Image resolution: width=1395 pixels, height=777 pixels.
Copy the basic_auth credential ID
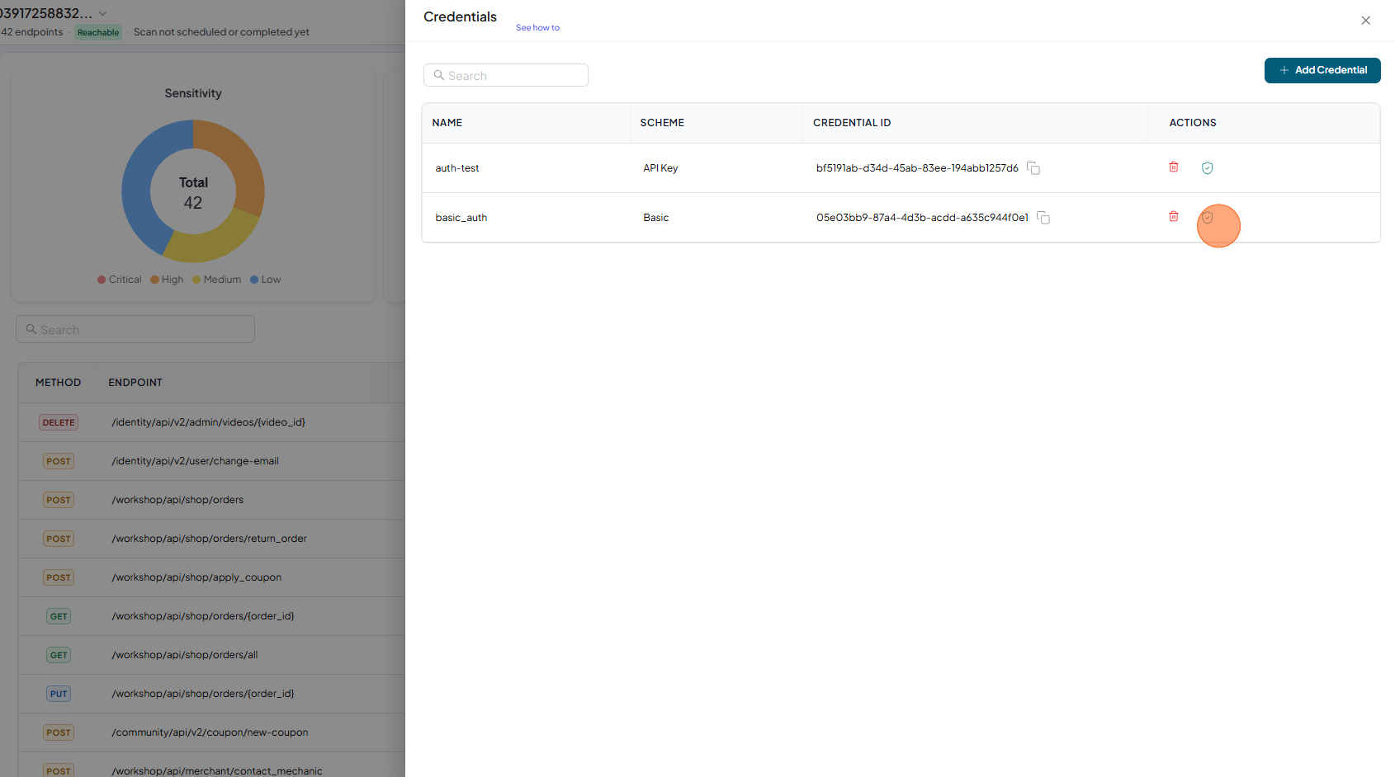(x=1043, y=218)
